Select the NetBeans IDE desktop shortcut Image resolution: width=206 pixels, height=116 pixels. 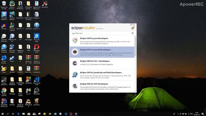(x=12, y=38)
